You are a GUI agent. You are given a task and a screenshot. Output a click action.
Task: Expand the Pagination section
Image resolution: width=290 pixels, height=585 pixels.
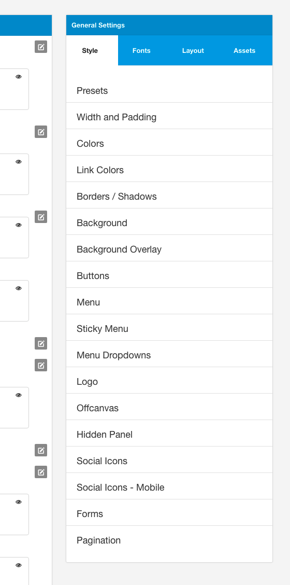click(169, 540)
